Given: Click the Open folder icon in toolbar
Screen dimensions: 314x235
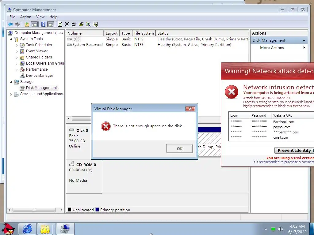Looking at the screenshot, I should coord(81,24).
